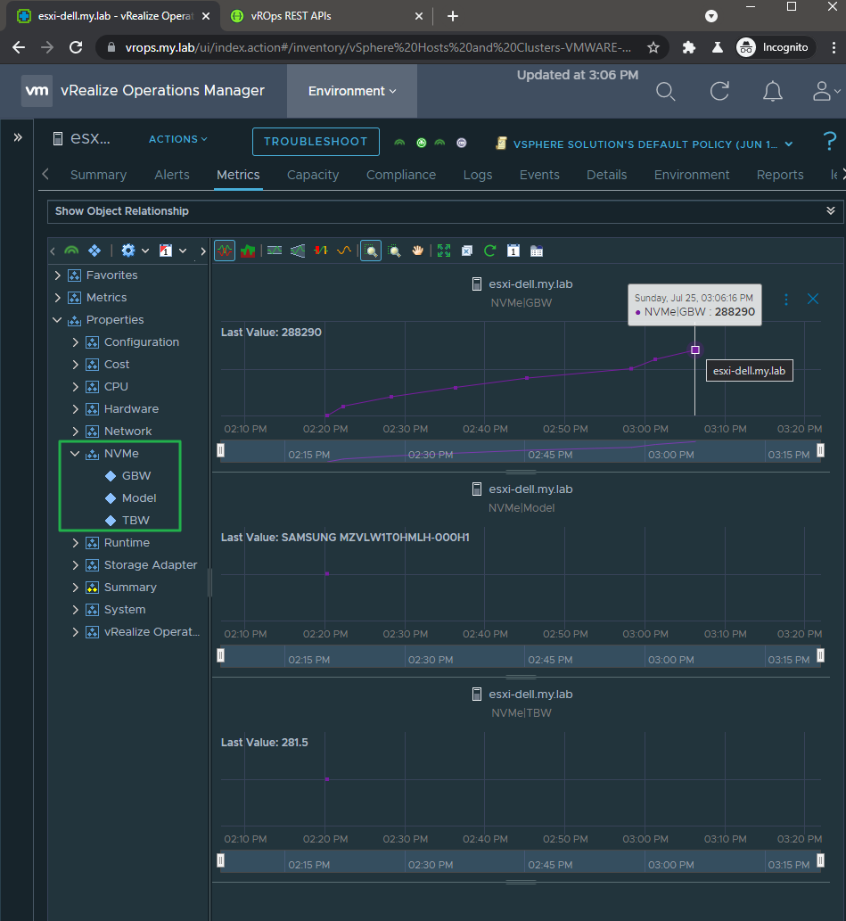This screenshot has height=921, width=846.
Task: Toggle the split charts toolbar button
Action: click(225, 251)
